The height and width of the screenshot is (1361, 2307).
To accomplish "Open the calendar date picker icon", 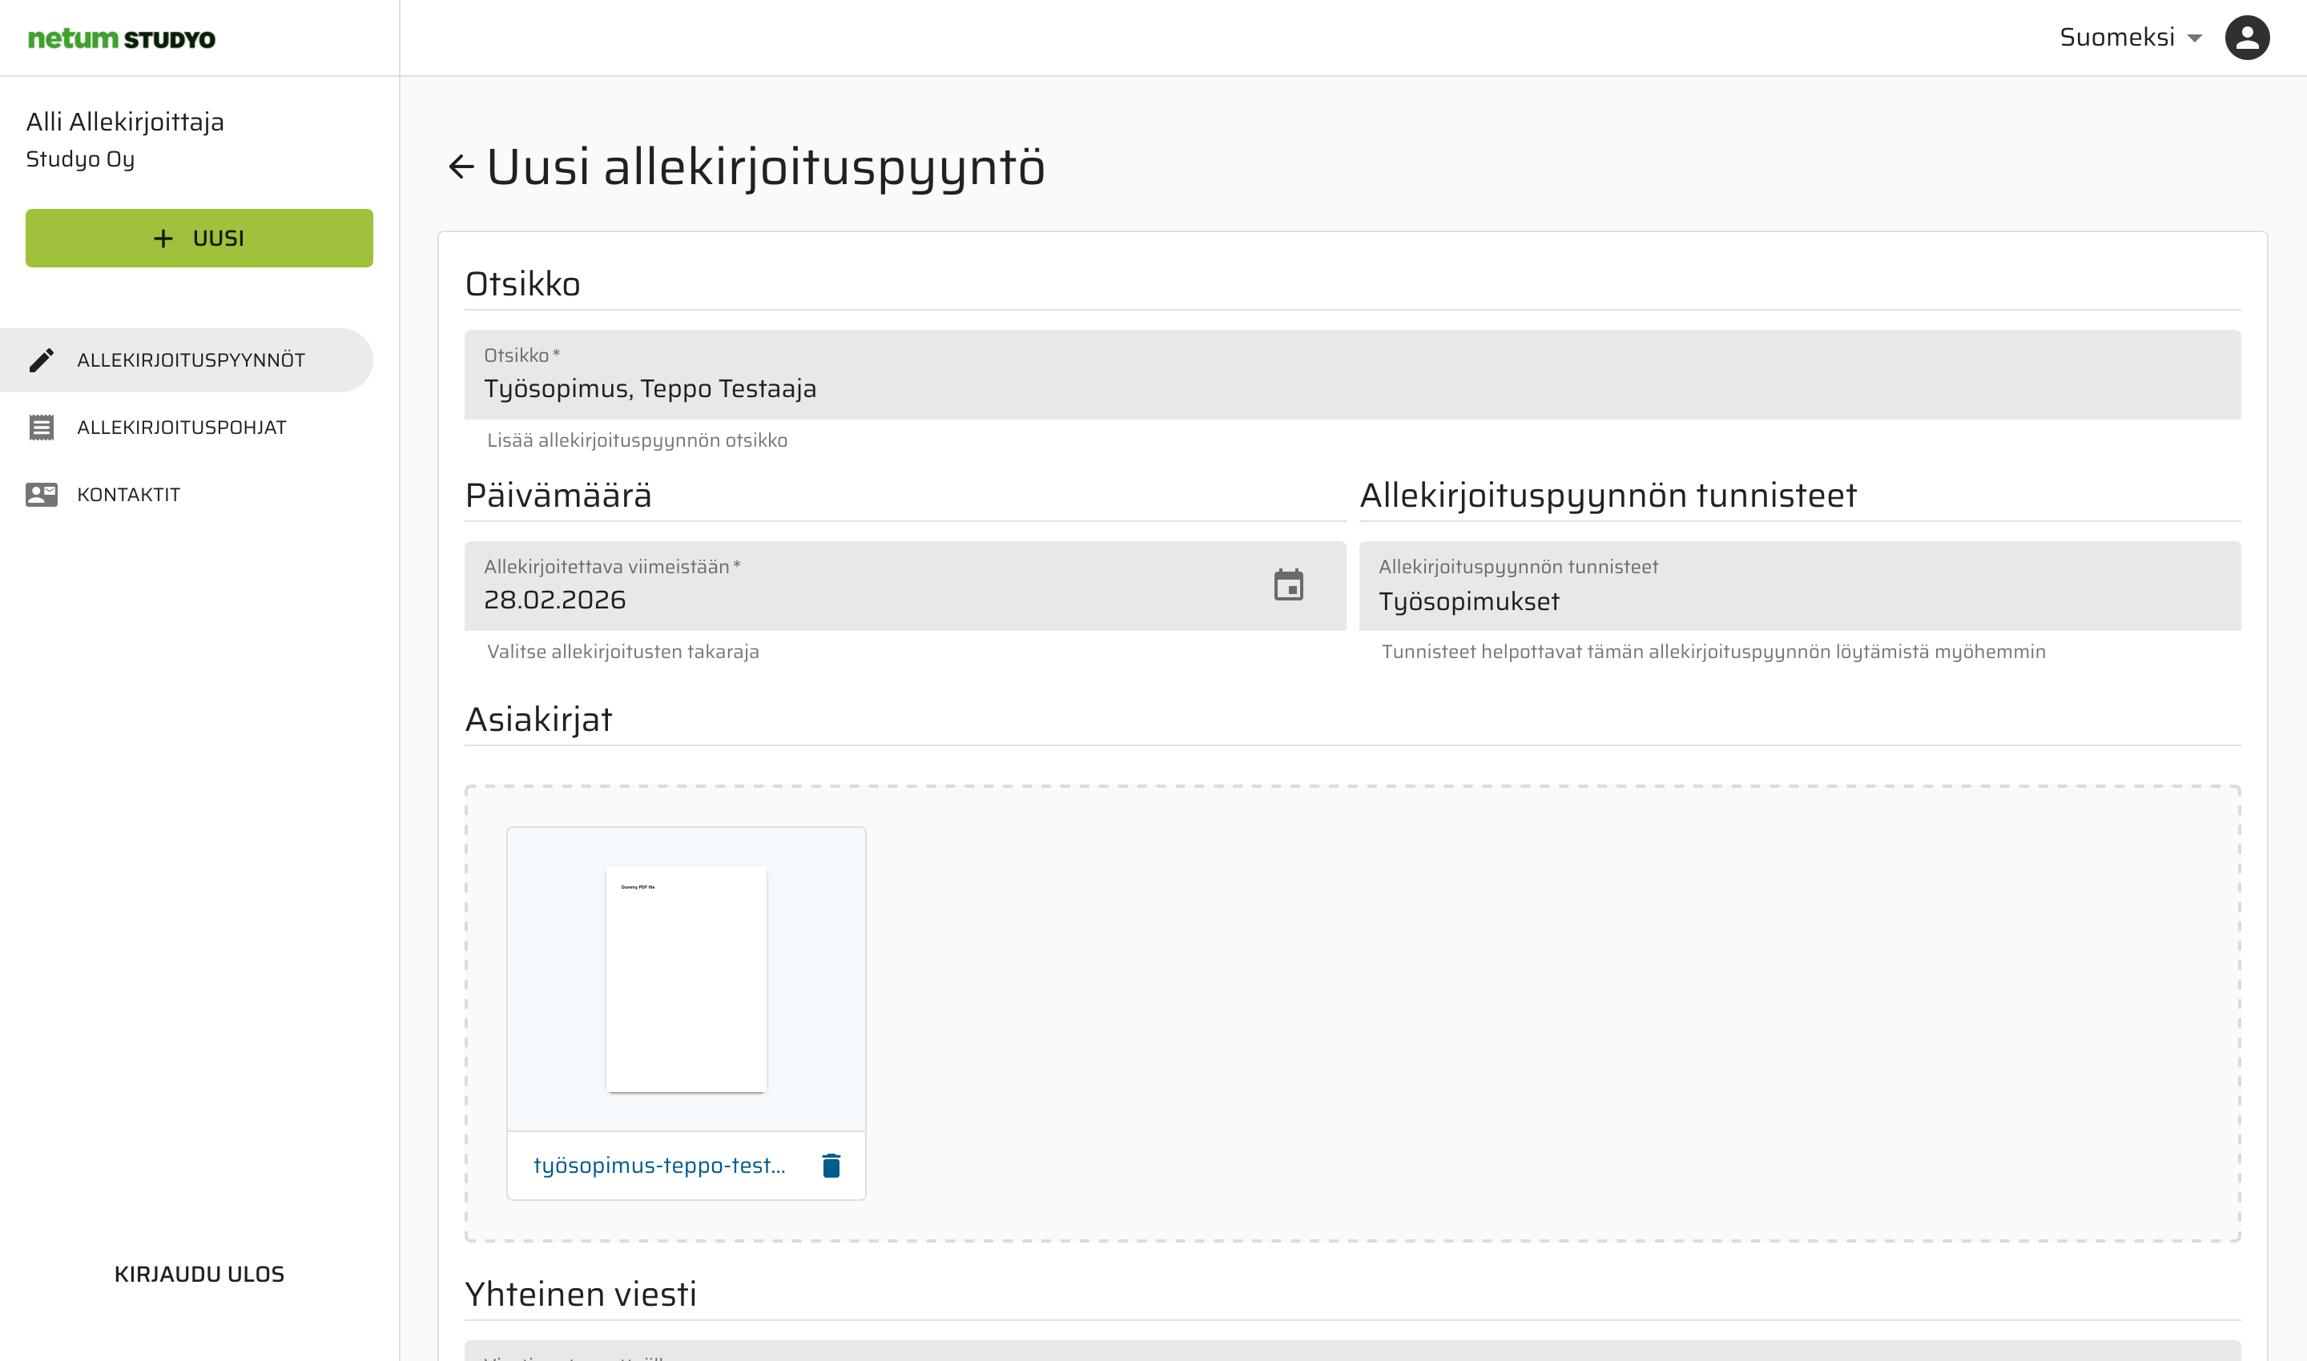I will pyautogui.click(x=1288, y=585).
